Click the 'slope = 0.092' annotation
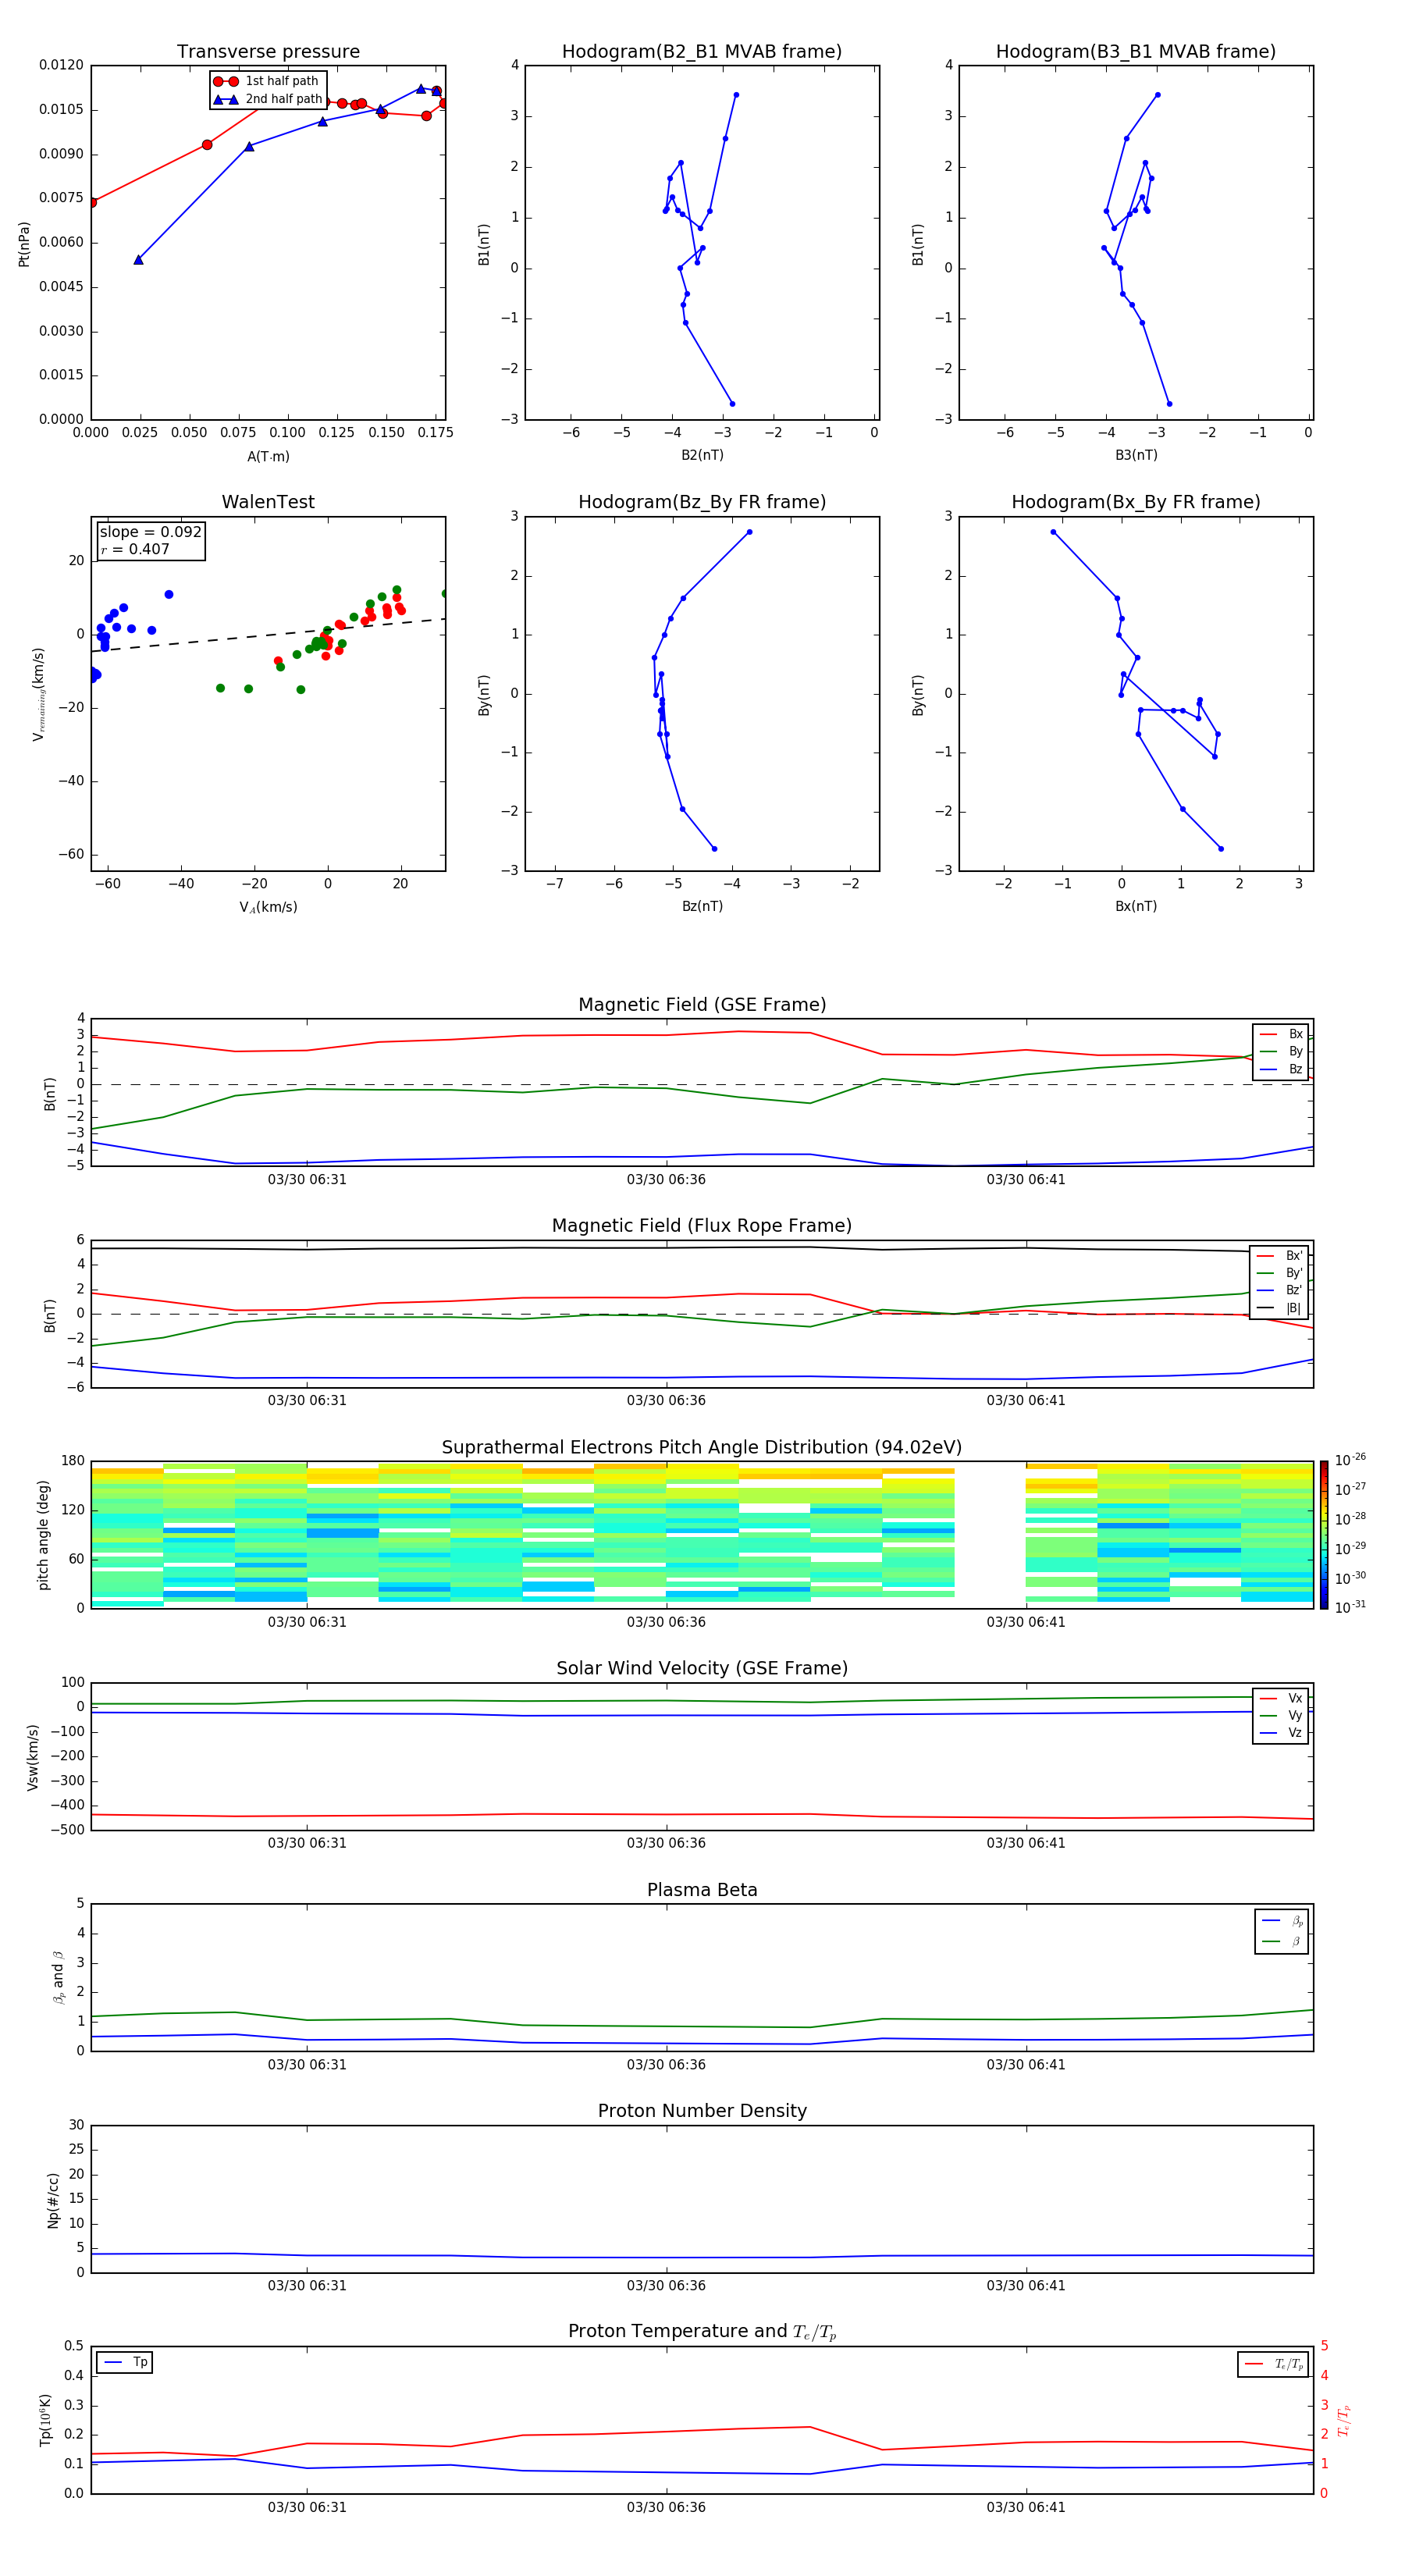Image resolution: width=1405 pixels, height=2576 pixels. point(151,532)
